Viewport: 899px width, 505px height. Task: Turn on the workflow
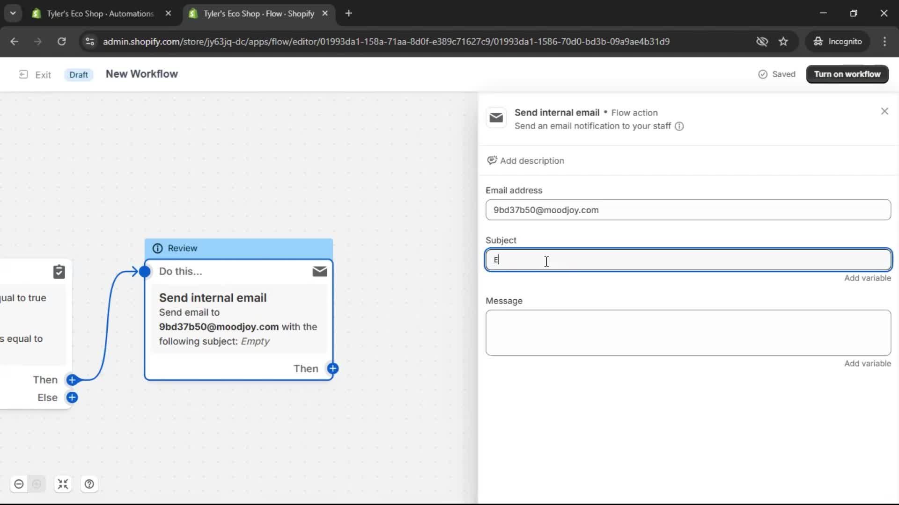[847, 74]
